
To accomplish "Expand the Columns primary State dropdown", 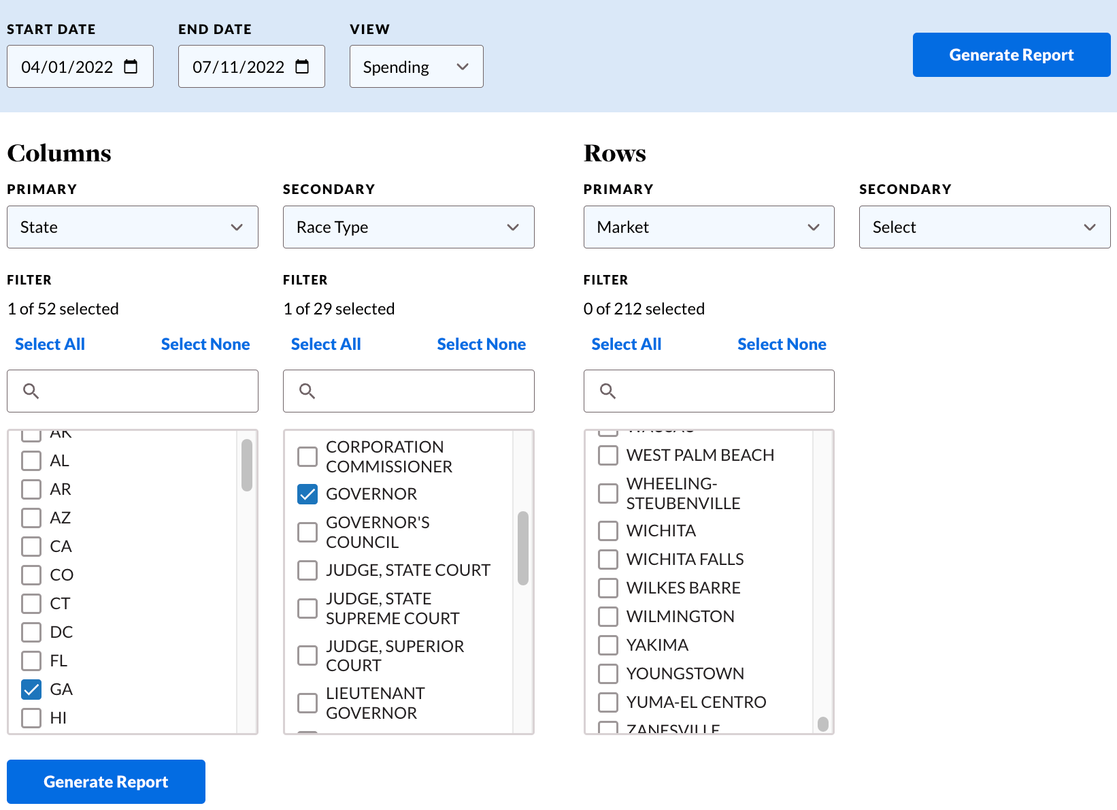I will [x=133, y=227].
